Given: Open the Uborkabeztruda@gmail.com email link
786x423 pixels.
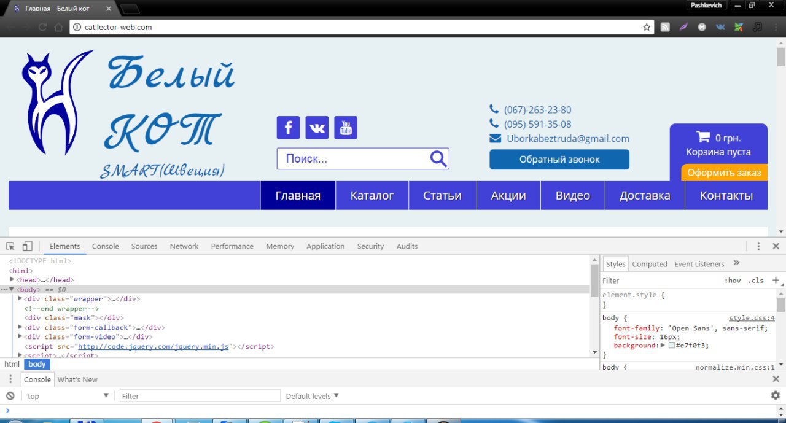Looking at the screenshot, I should 568,139.
